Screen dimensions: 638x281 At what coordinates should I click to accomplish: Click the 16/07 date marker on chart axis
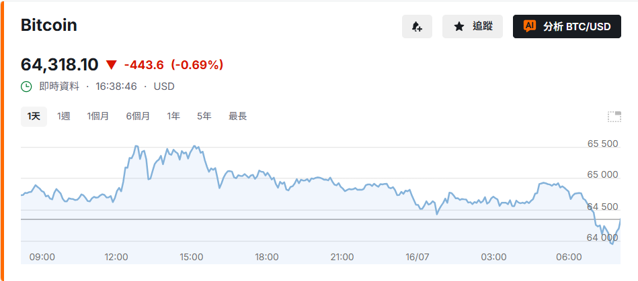coord(417,257)
